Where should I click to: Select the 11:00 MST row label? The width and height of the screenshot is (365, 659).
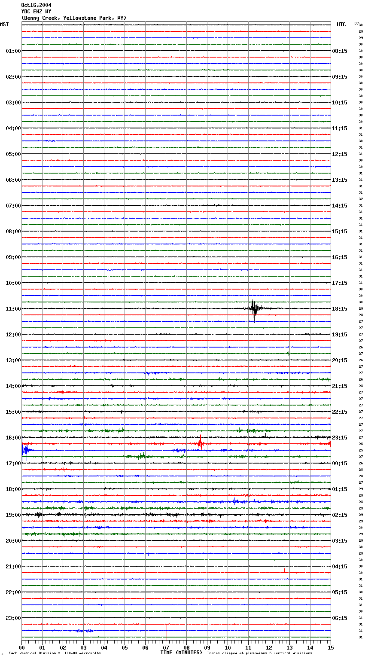[13, 309]
